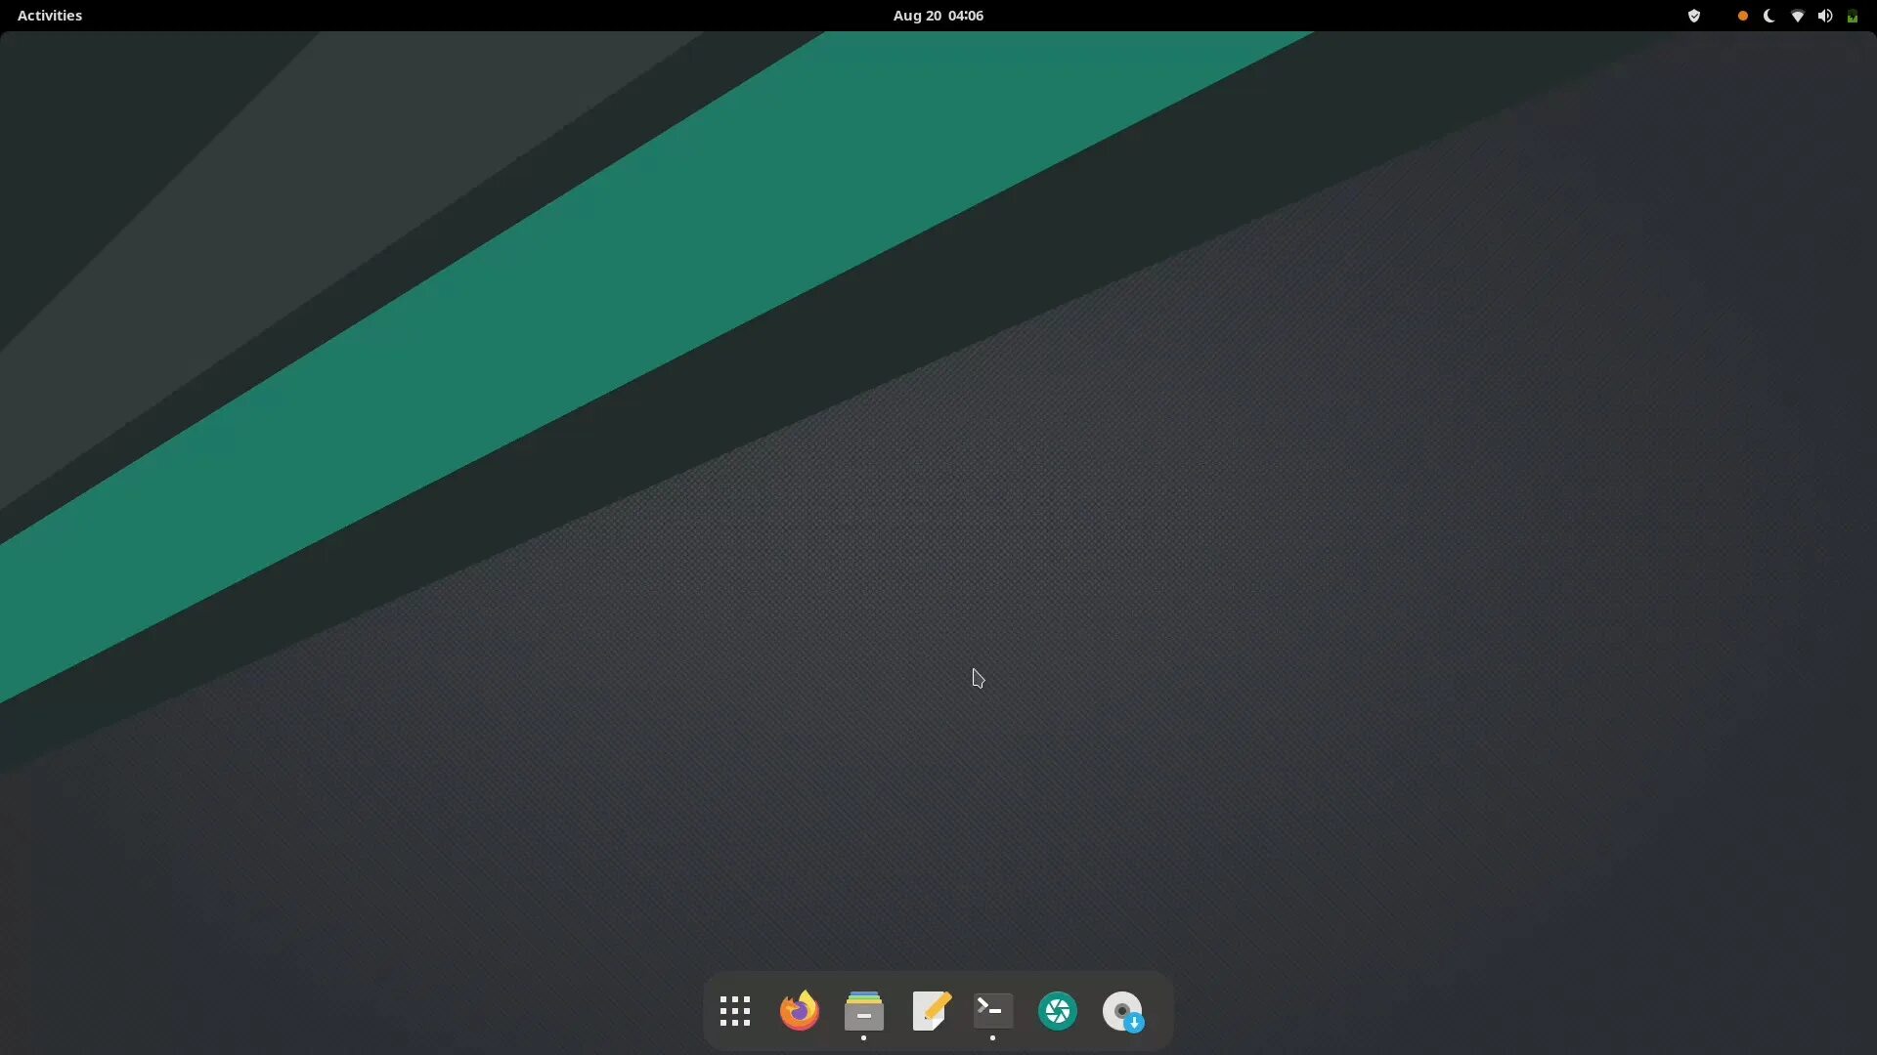Screen dimensions: 1877x1055
Task: Open the Files manager in the dock
Action: pos(863,1011)
